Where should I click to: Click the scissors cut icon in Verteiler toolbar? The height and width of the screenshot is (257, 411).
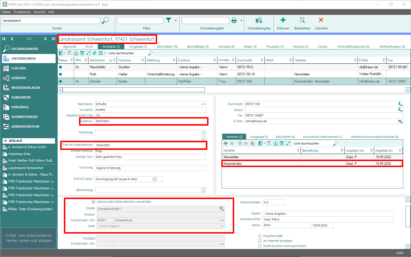pos(246,143)
